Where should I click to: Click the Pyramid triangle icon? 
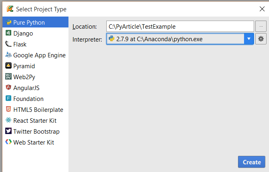8,65
